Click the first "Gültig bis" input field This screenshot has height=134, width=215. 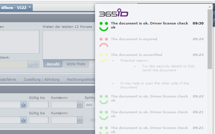[39, 105]
